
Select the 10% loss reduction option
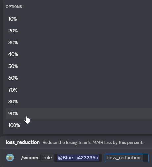(x=79, y=19)
